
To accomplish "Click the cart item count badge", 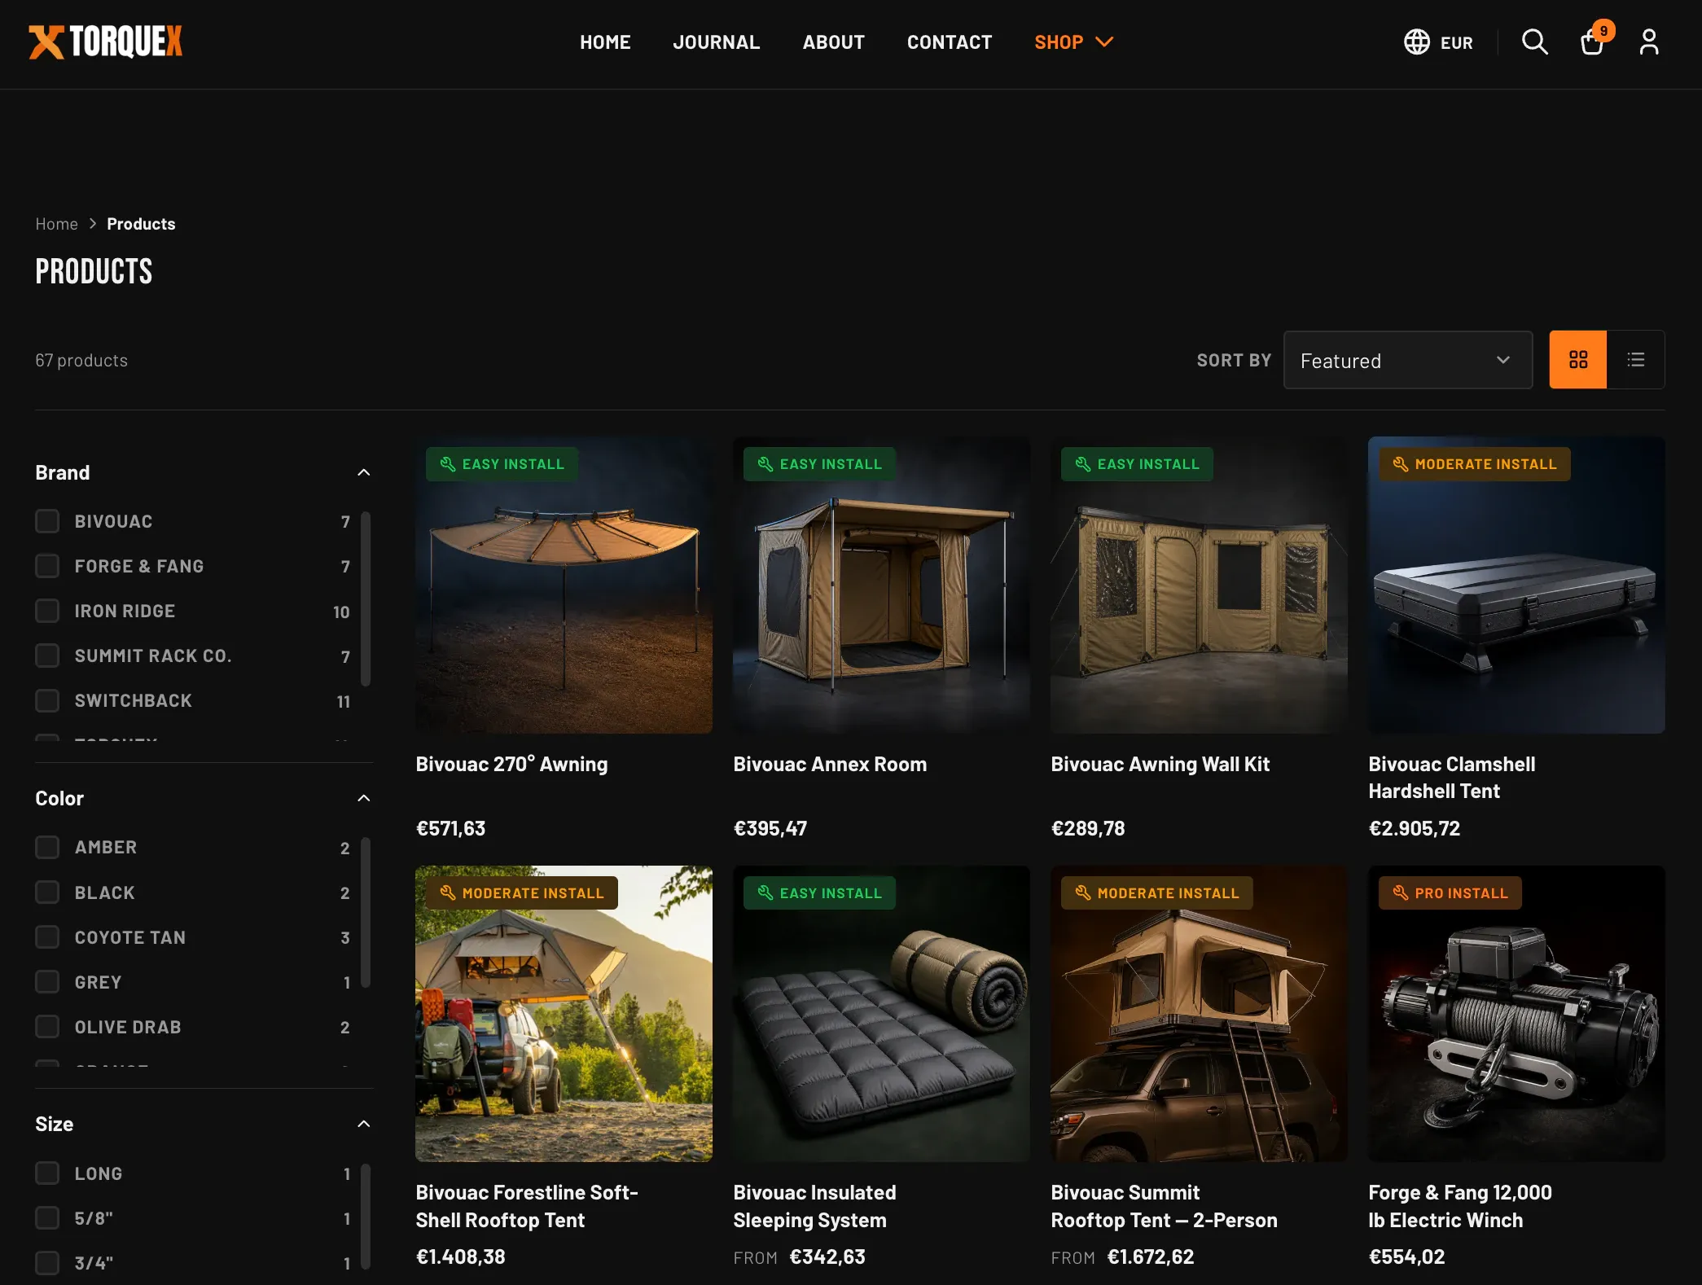I will [x=1603, y=31].
